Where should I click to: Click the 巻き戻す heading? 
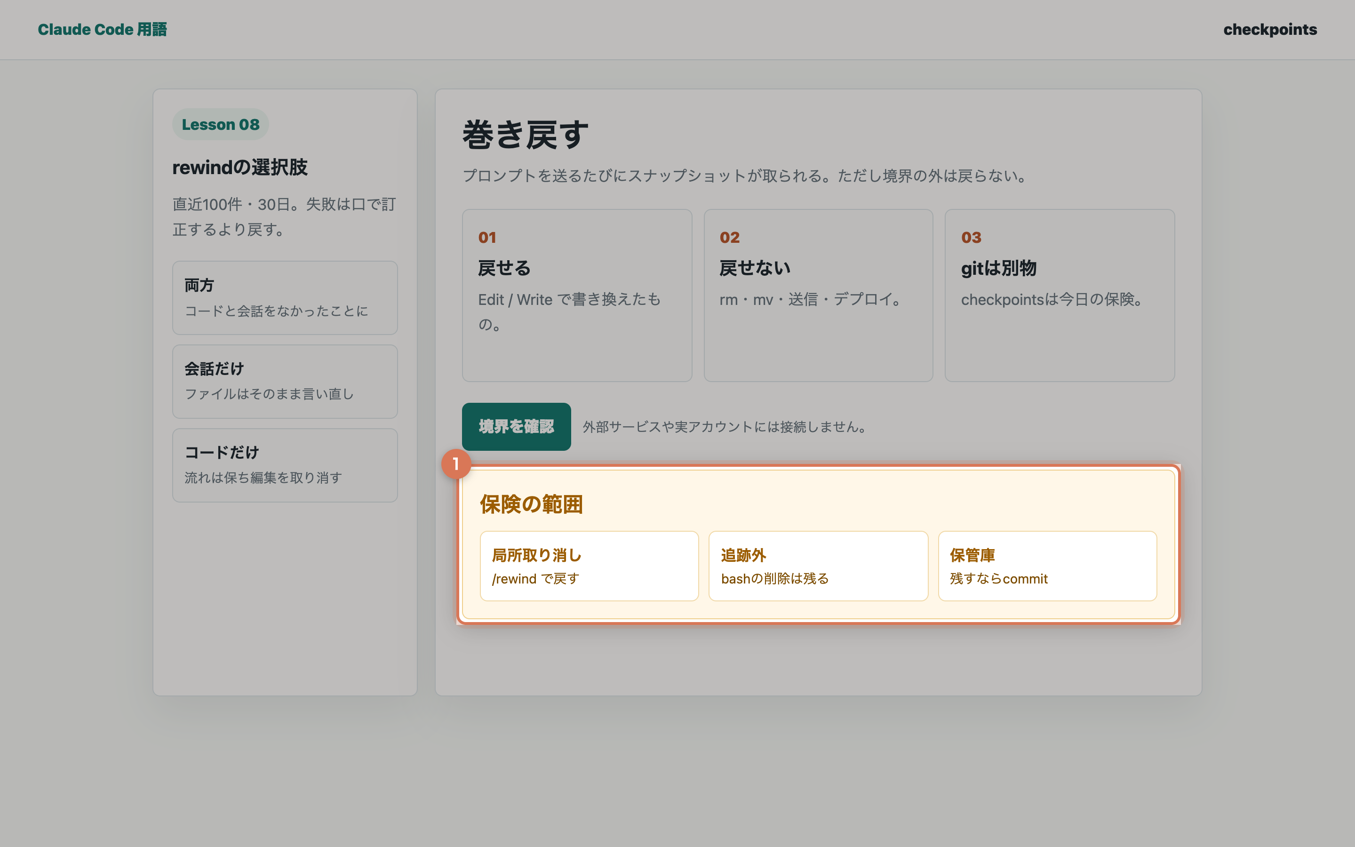[x=526, y=135]
